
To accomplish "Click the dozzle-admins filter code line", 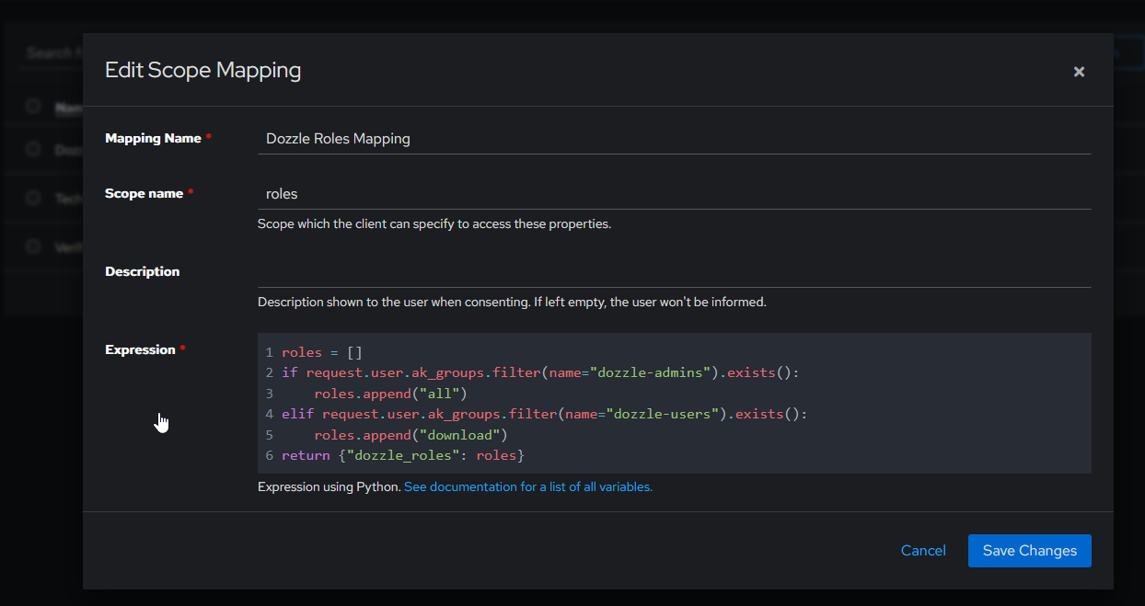I will [540, 373].
